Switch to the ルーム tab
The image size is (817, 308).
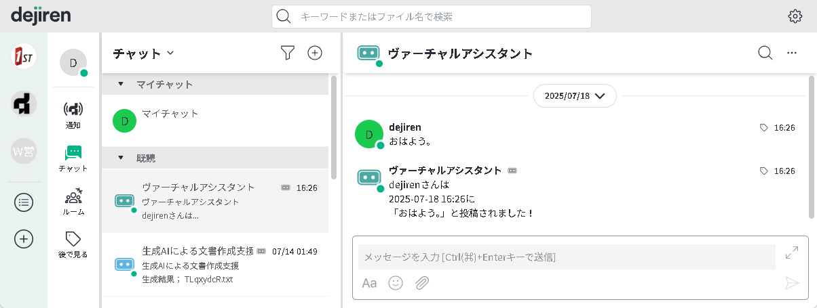73,201
